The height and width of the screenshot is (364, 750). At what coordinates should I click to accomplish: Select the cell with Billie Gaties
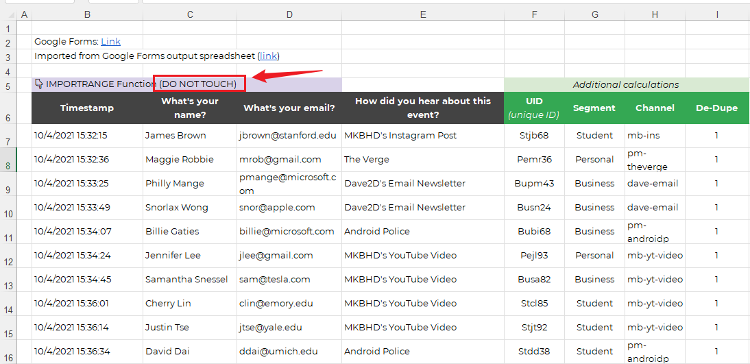click(x=190, y=232)
